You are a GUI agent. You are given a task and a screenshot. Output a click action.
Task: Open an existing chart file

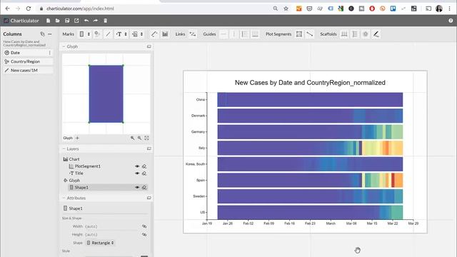tap(57, 21)
